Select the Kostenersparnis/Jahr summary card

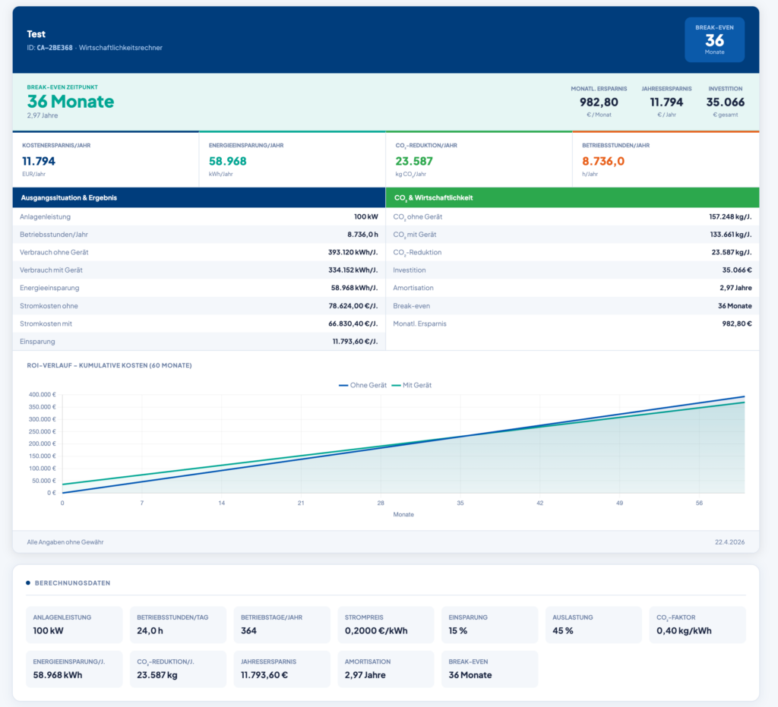pos(106,159)
